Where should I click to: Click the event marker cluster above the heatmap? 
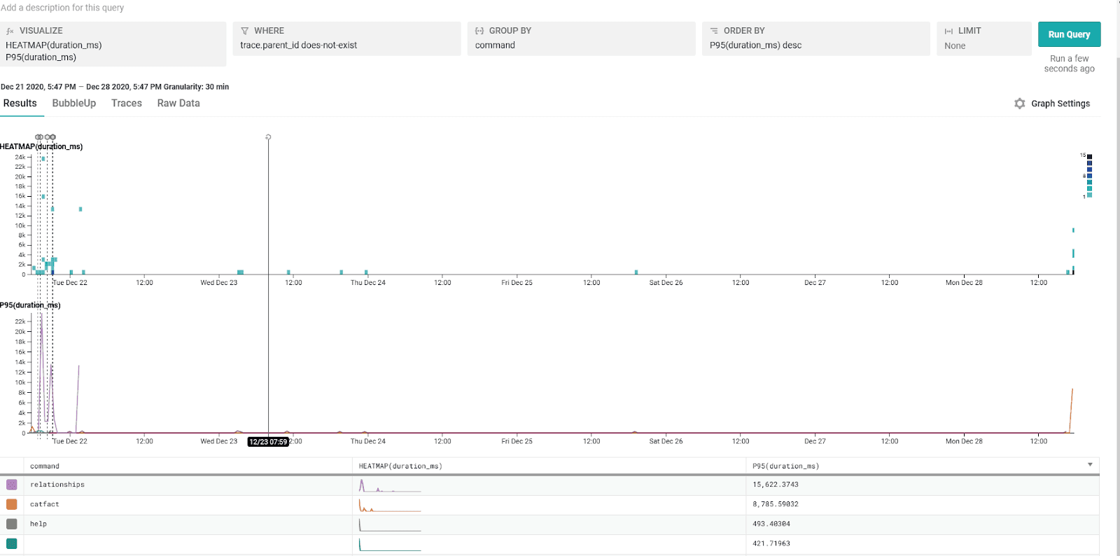pos(45,137)
